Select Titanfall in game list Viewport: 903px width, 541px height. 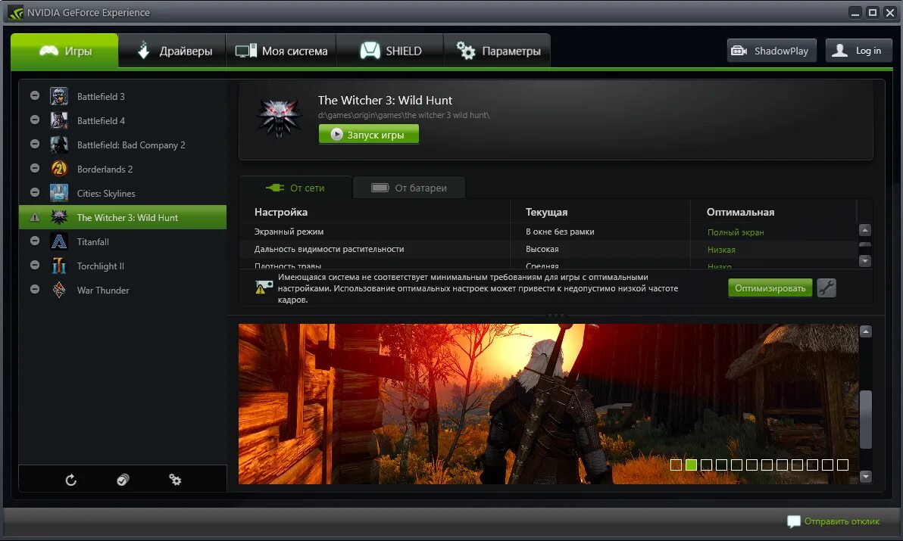pyautogui.click(x=123, y=241)
